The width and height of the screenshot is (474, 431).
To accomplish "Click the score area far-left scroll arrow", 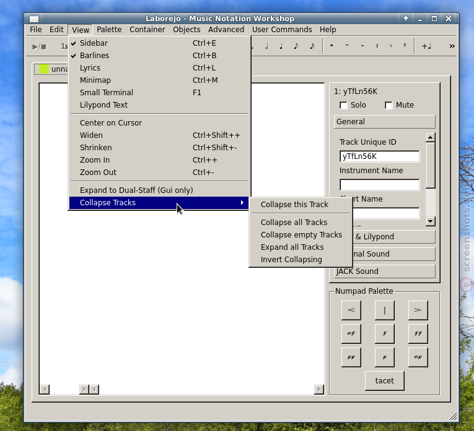I will tap(45, 390).
